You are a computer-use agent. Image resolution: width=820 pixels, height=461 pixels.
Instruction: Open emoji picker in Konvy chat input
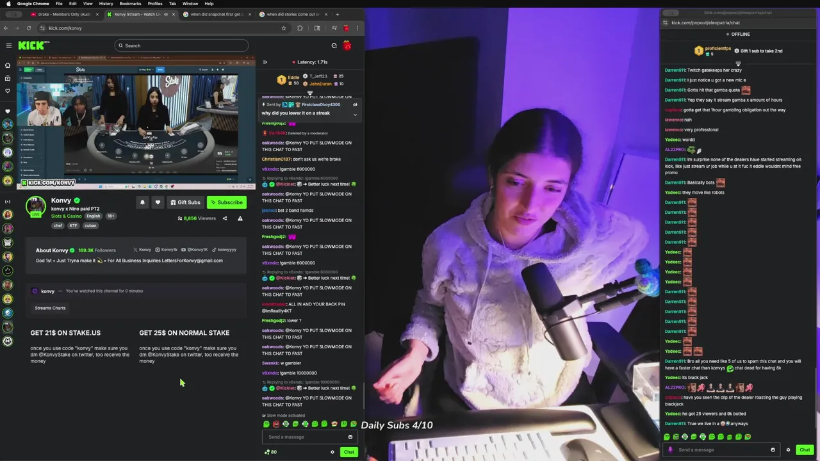tap(350, 437)
